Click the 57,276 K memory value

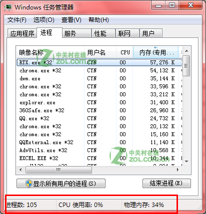tap(162, 62)
